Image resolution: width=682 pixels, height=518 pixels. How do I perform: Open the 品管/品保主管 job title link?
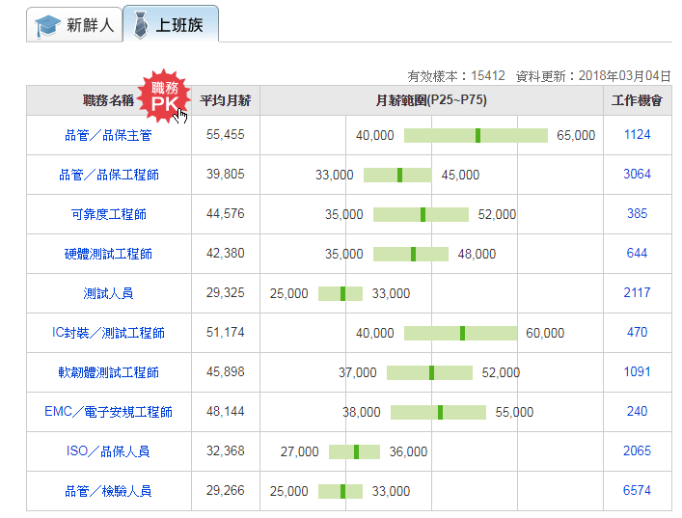coord(108,136)
